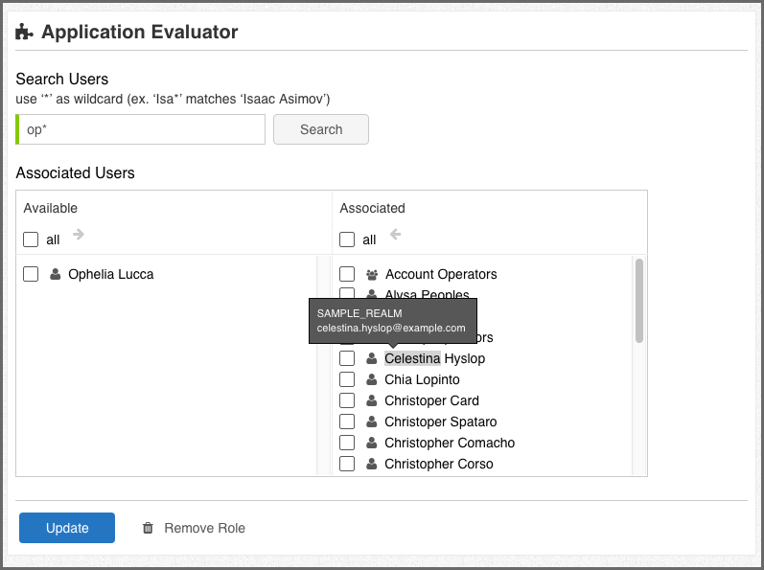
Task: Click the blue Update button
Action: 67,528
